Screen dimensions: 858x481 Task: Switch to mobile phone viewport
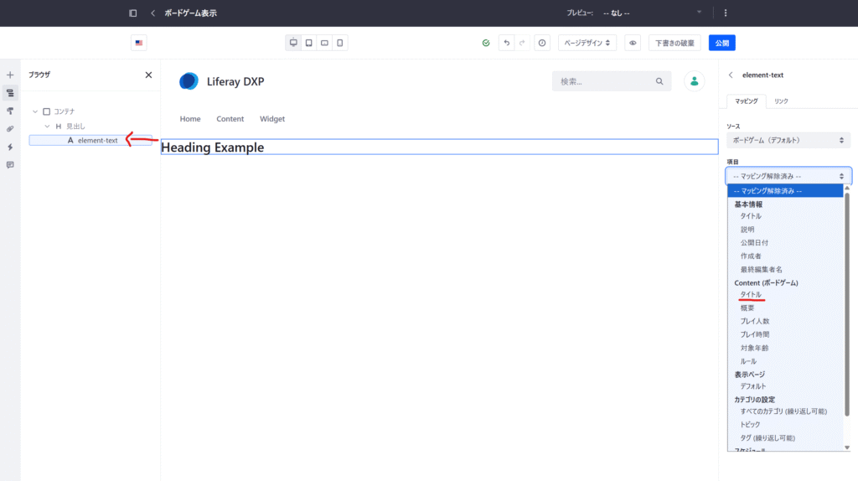point(340,43)
